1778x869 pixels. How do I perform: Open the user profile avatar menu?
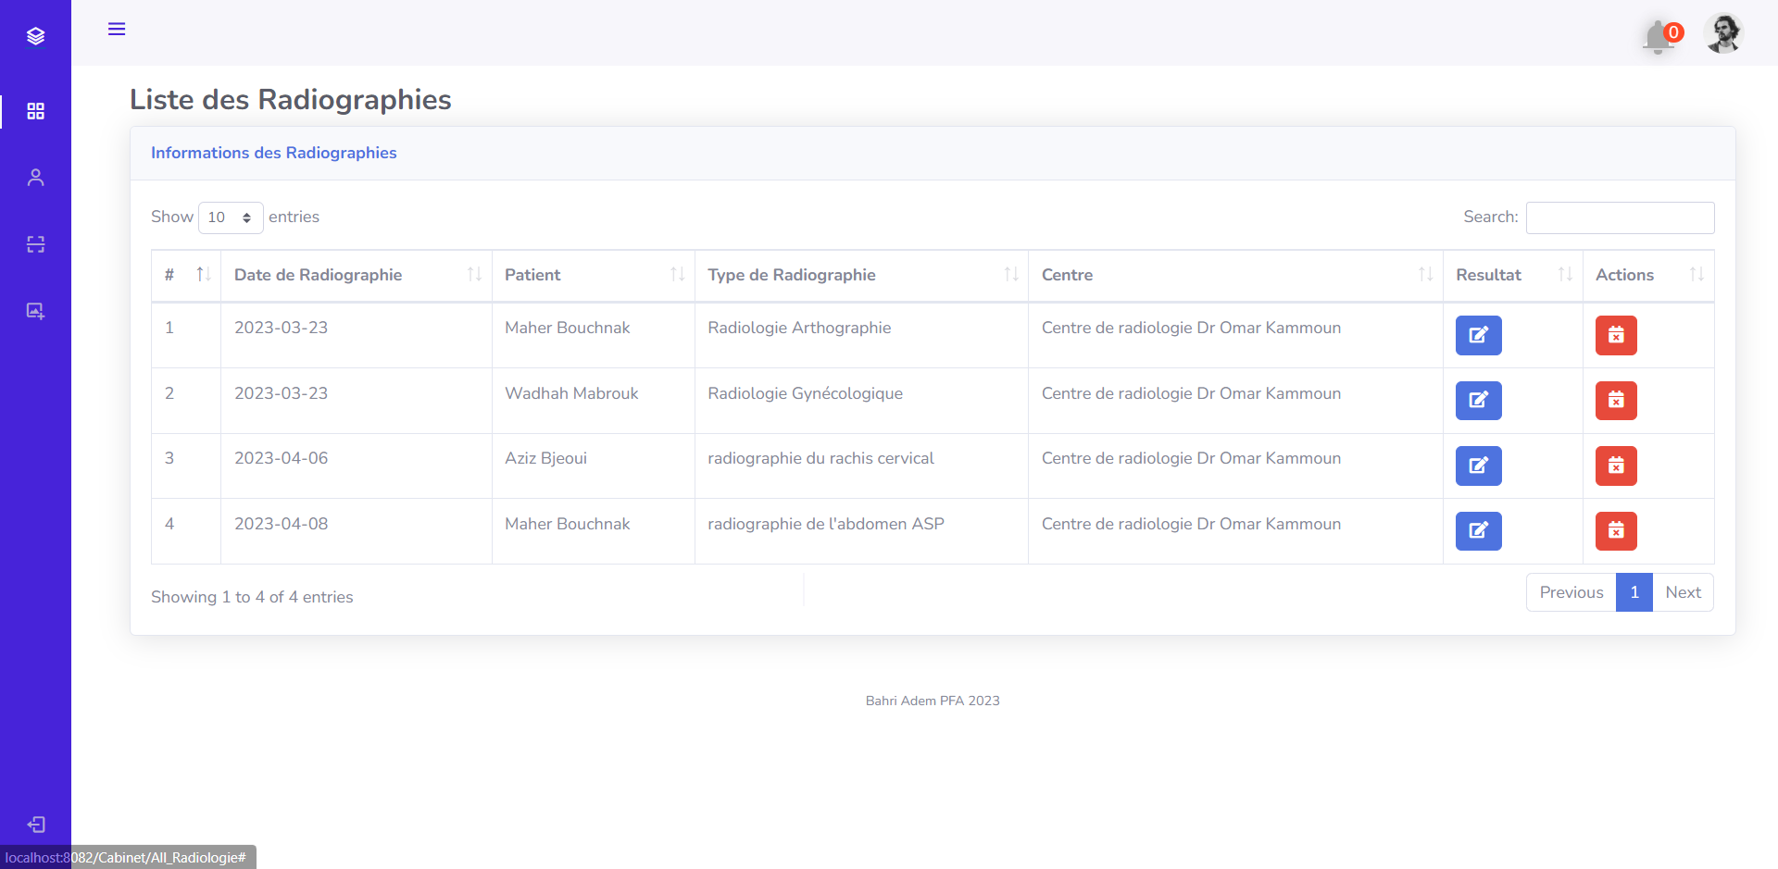pyautogui.click(x=1723, y=33)
